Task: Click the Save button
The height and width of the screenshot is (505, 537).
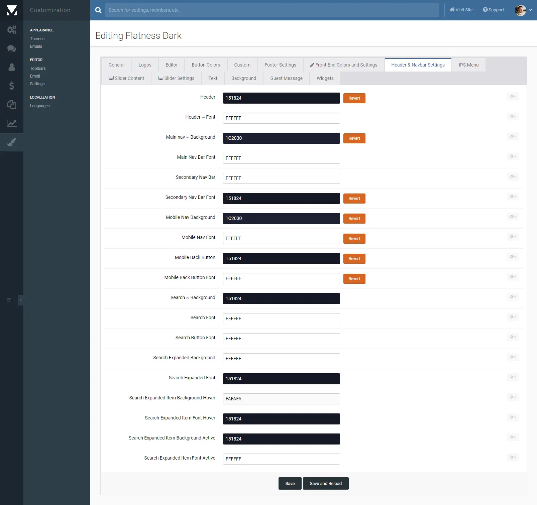Action: point(290,484)
